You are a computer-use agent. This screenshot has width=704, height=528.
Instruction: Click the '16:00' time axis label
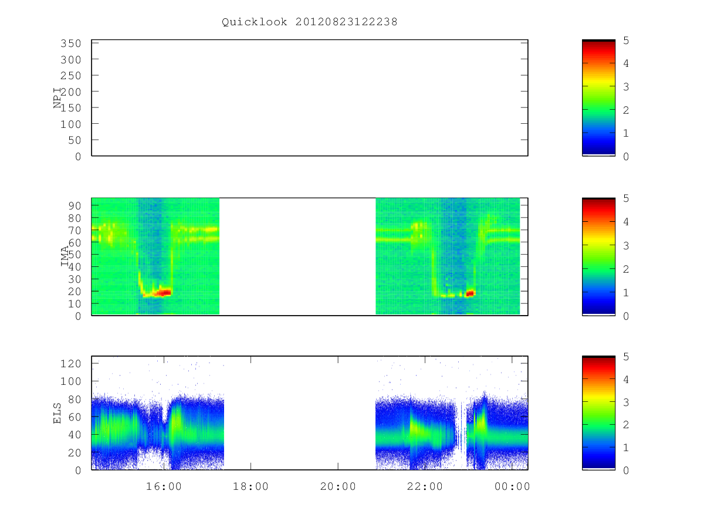tap(163, 486)
